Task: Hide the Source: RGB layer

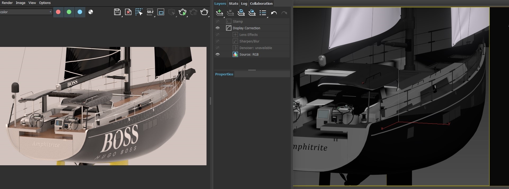Action: [x=218, y=54]
